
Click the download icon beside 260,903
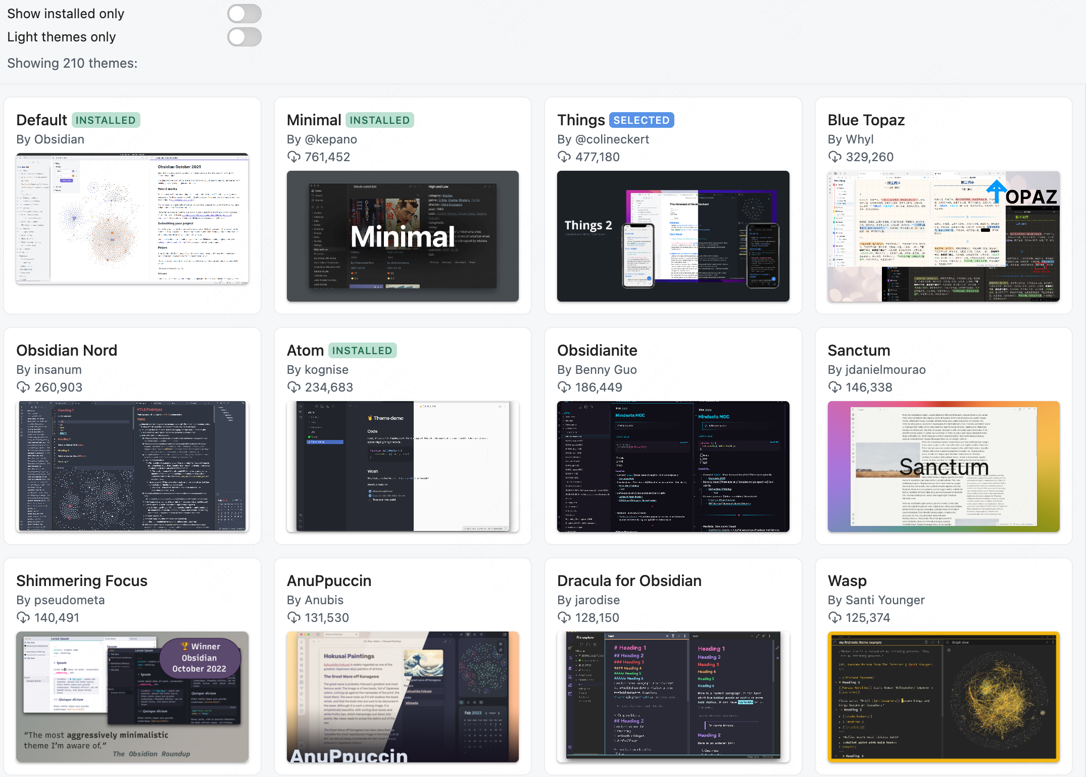point(23,387)
